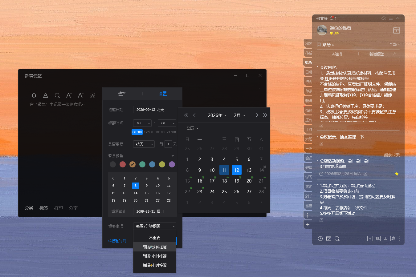Viewport: 416px width, 277px height.
Task: Open the 紧急 category tab in the sidebar
Action: tap(307, 62)
